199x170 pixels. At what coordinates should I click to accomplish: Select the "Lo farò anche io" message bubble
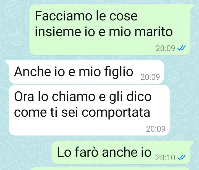121,152
